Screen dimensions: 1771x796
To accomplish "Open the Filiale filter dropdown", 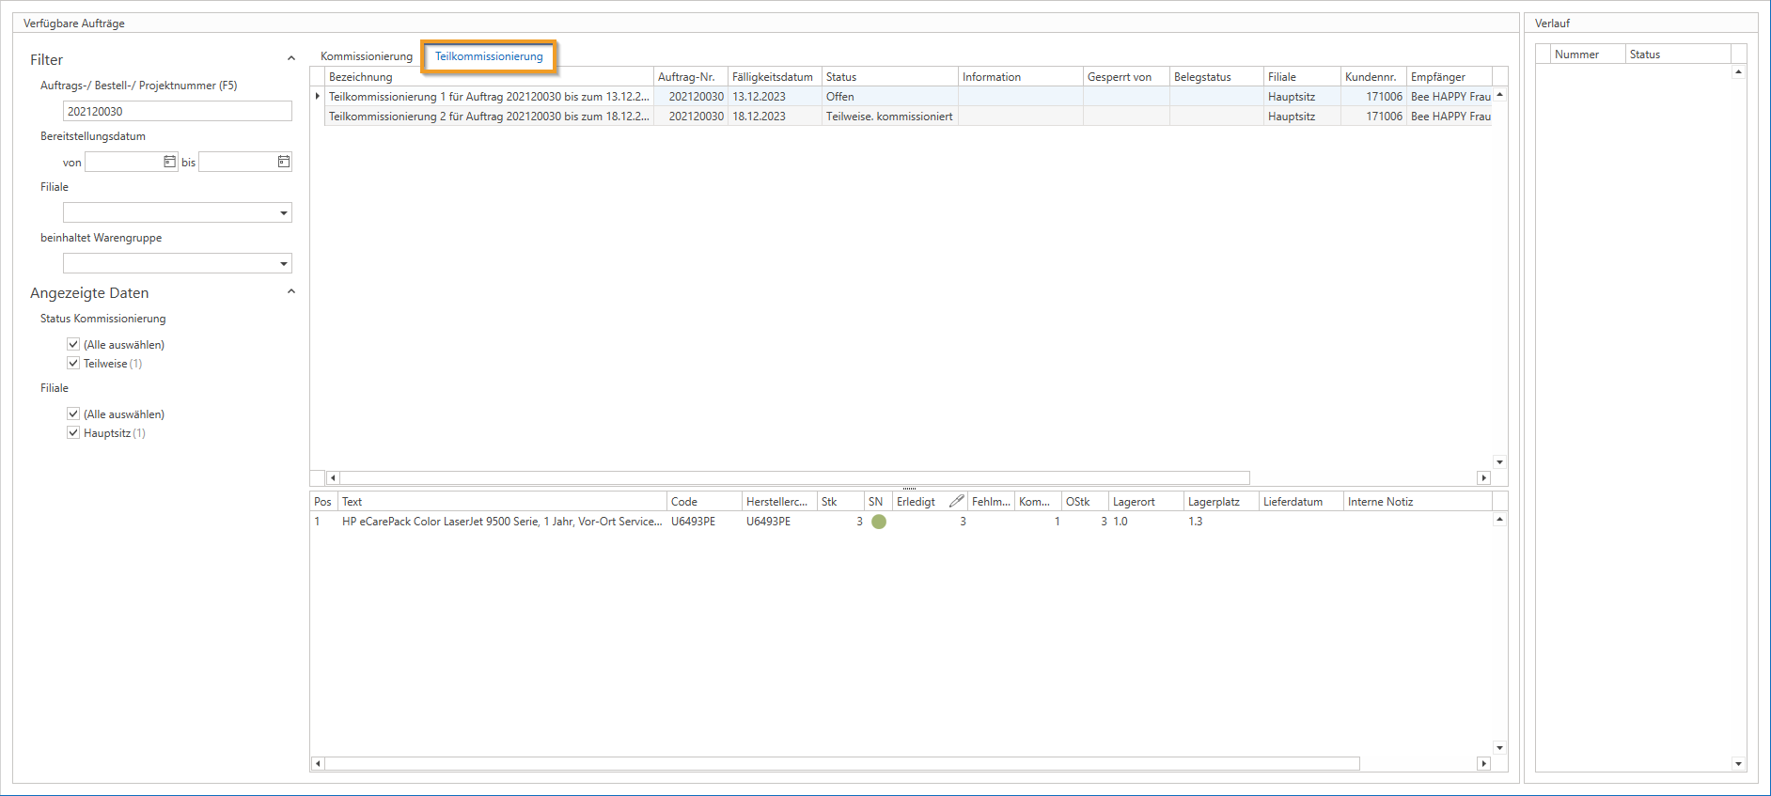I will [x=283, y=213].
